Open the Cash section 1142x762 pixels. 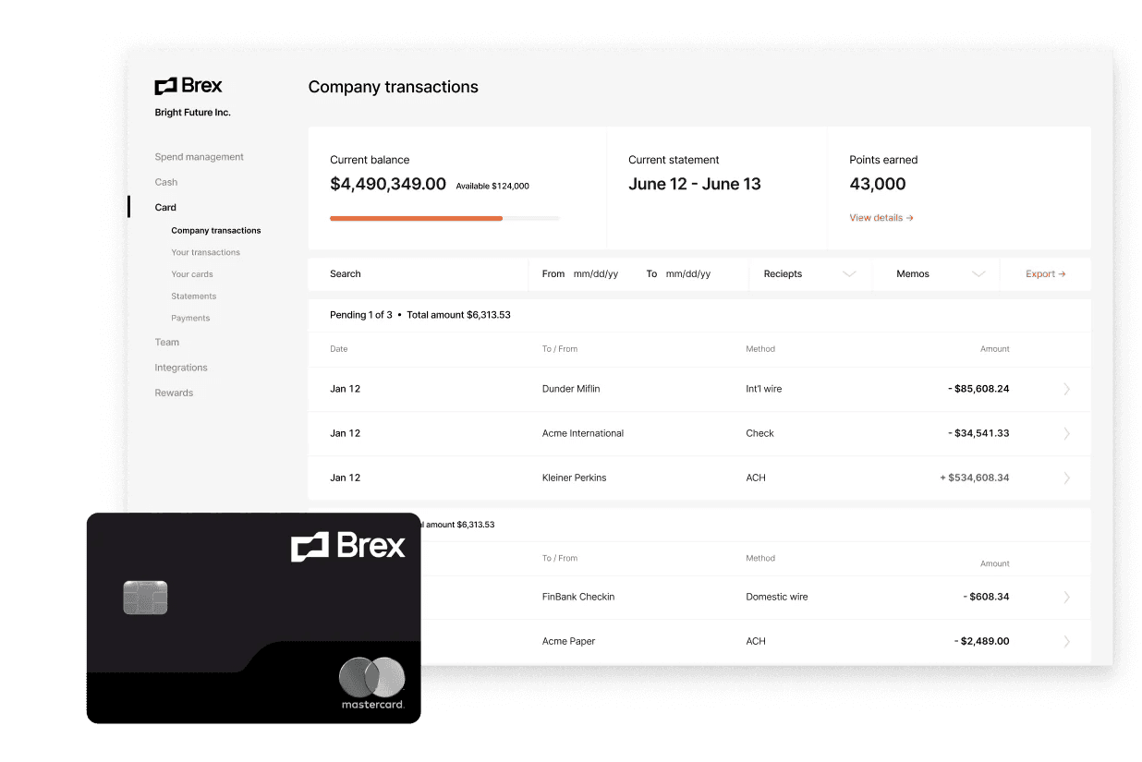[166, 182]
